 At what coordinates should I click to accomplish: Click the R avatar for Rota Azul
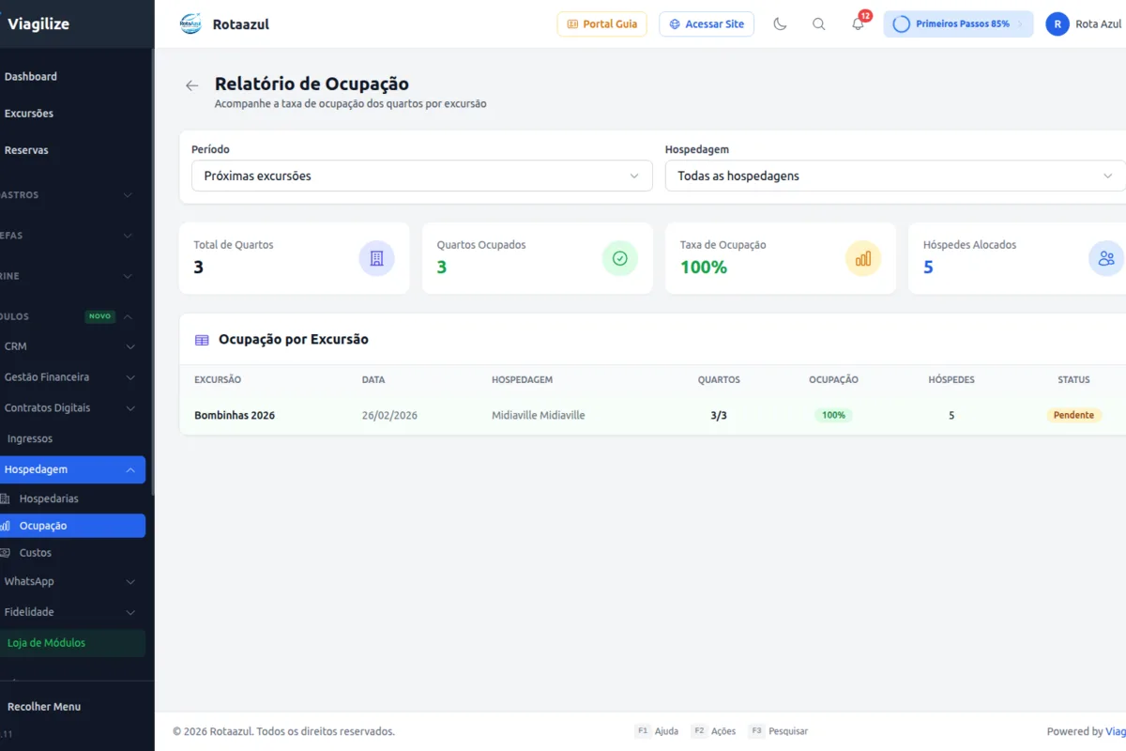[1058, 24]
